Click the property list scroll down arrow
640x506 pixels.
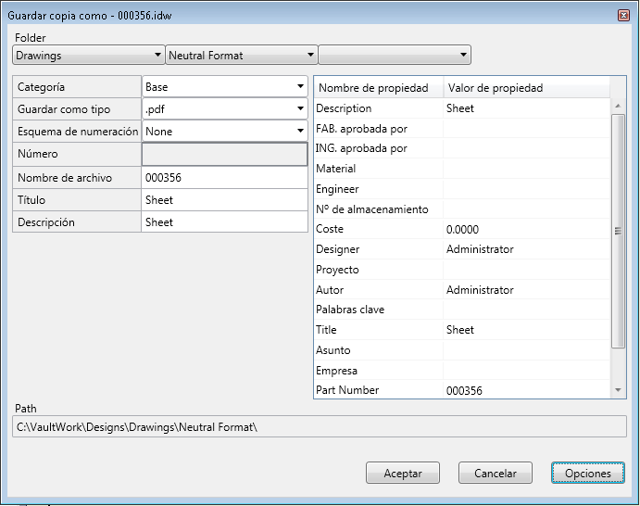pyautogui.click(x=618, y=390)
